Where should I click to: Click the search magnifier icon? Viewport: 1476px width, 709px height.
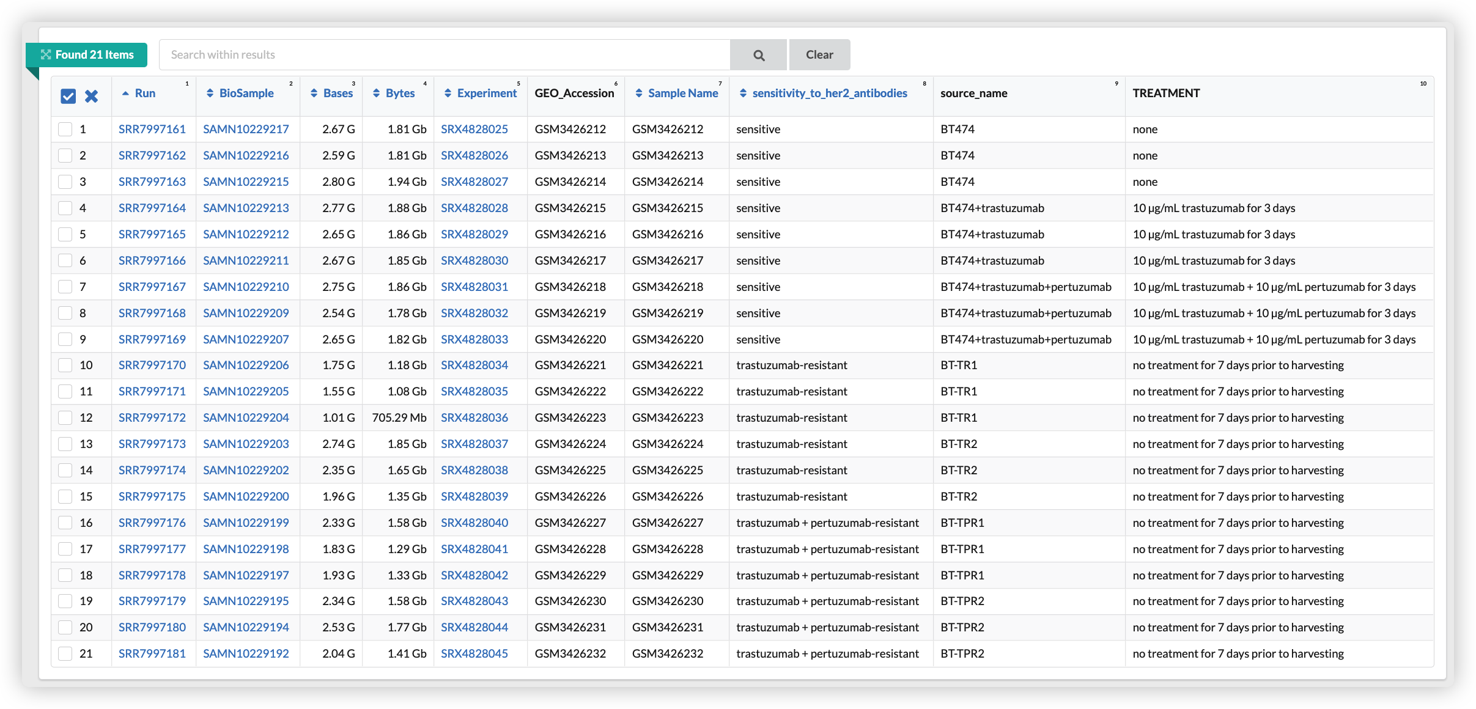758,54
